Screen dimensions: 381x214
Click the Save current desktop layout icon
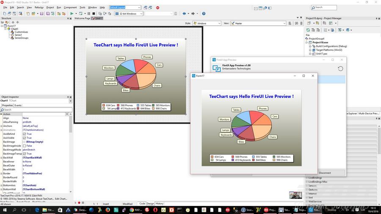(145, 8)
